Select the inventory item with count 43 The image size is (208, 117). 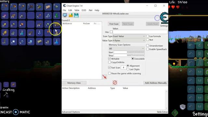[31, 42]
